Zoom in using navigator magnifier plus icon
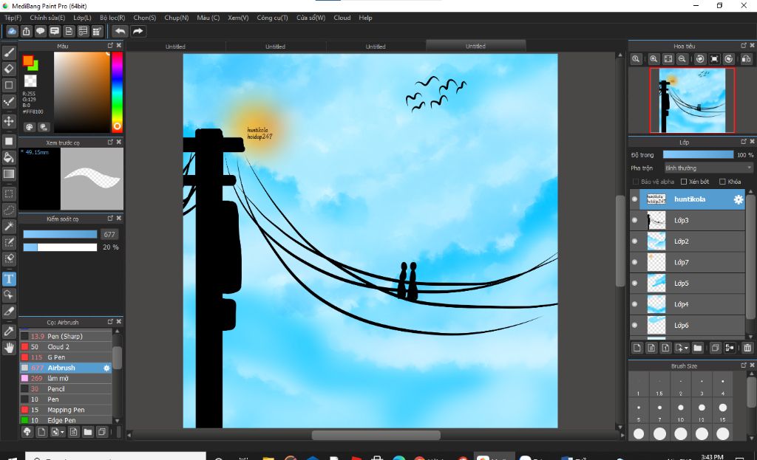Viewport: 757px width, 460px height. [x=654, y=59]
